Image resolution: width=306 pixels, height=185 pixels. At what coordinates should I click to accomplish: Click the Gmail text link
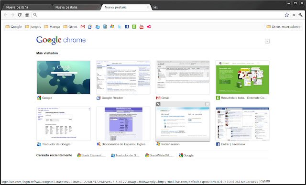click(165, 98)
